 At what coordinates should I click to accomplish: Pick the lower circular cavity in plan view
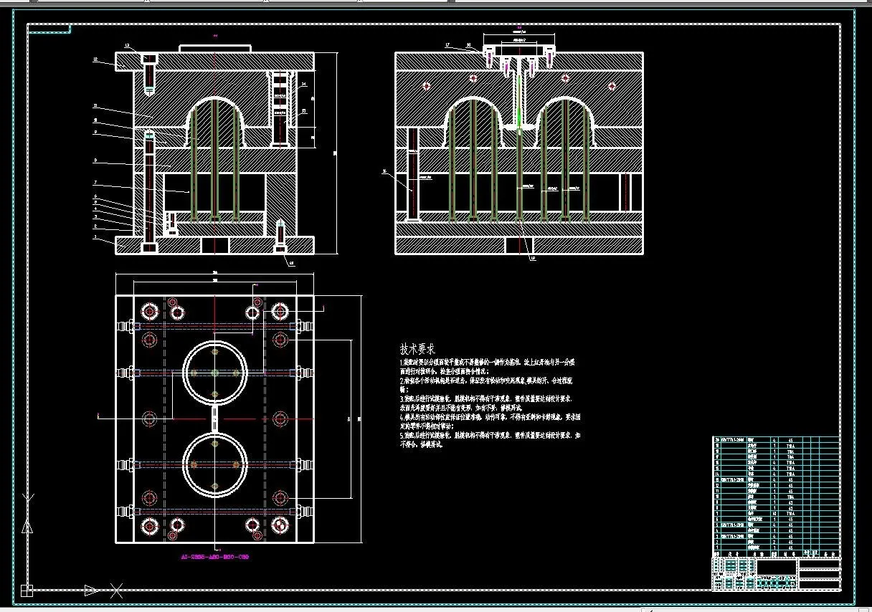(x=215, y=465)
